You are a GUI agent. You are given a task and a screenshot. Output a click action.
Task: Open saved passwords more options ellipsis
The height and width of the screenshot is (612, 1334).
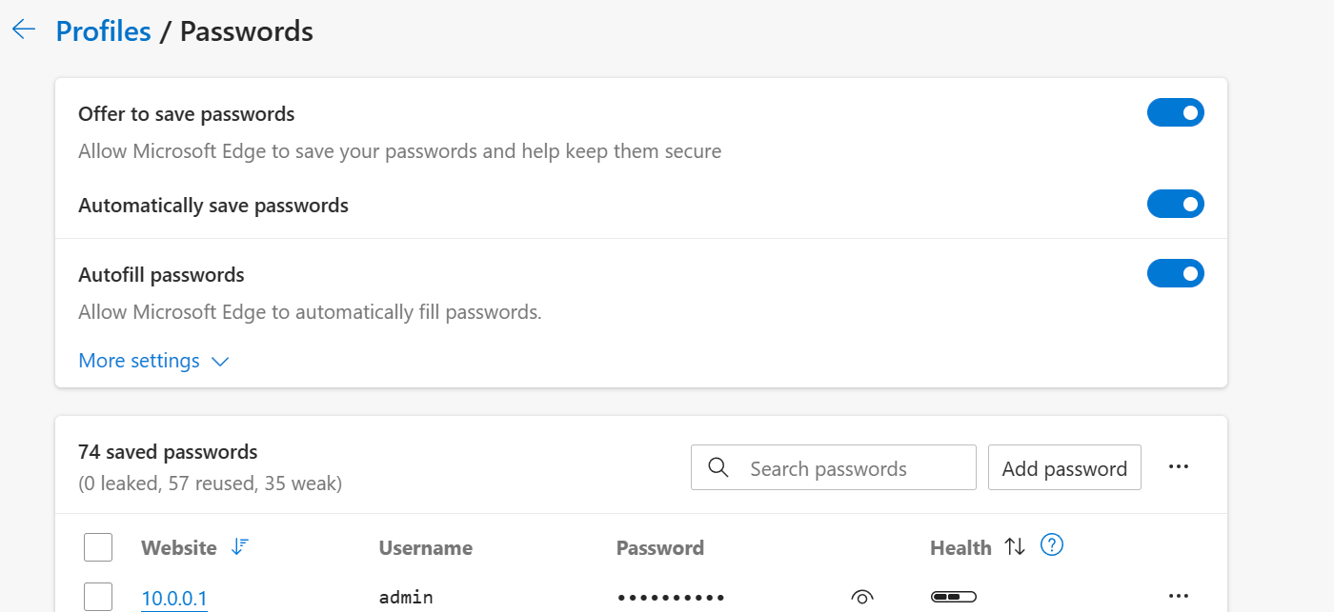pos(1179,466)
